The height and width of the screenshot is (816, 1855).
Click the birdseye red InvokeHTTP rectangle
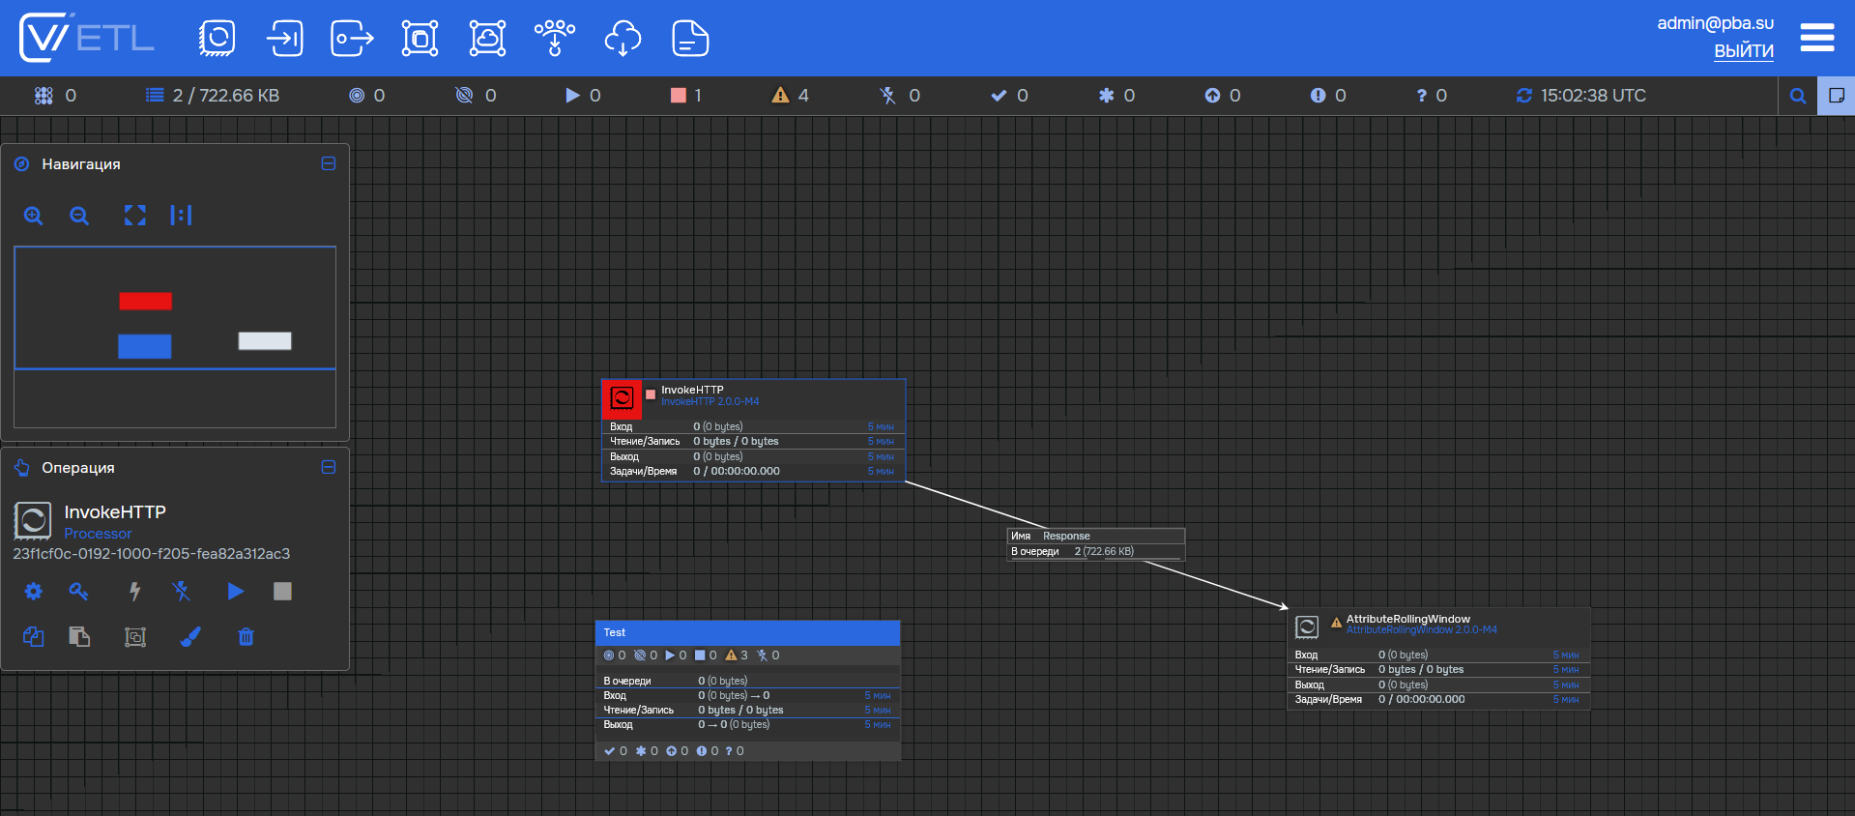pyautogui.click(x=146, y=301)
